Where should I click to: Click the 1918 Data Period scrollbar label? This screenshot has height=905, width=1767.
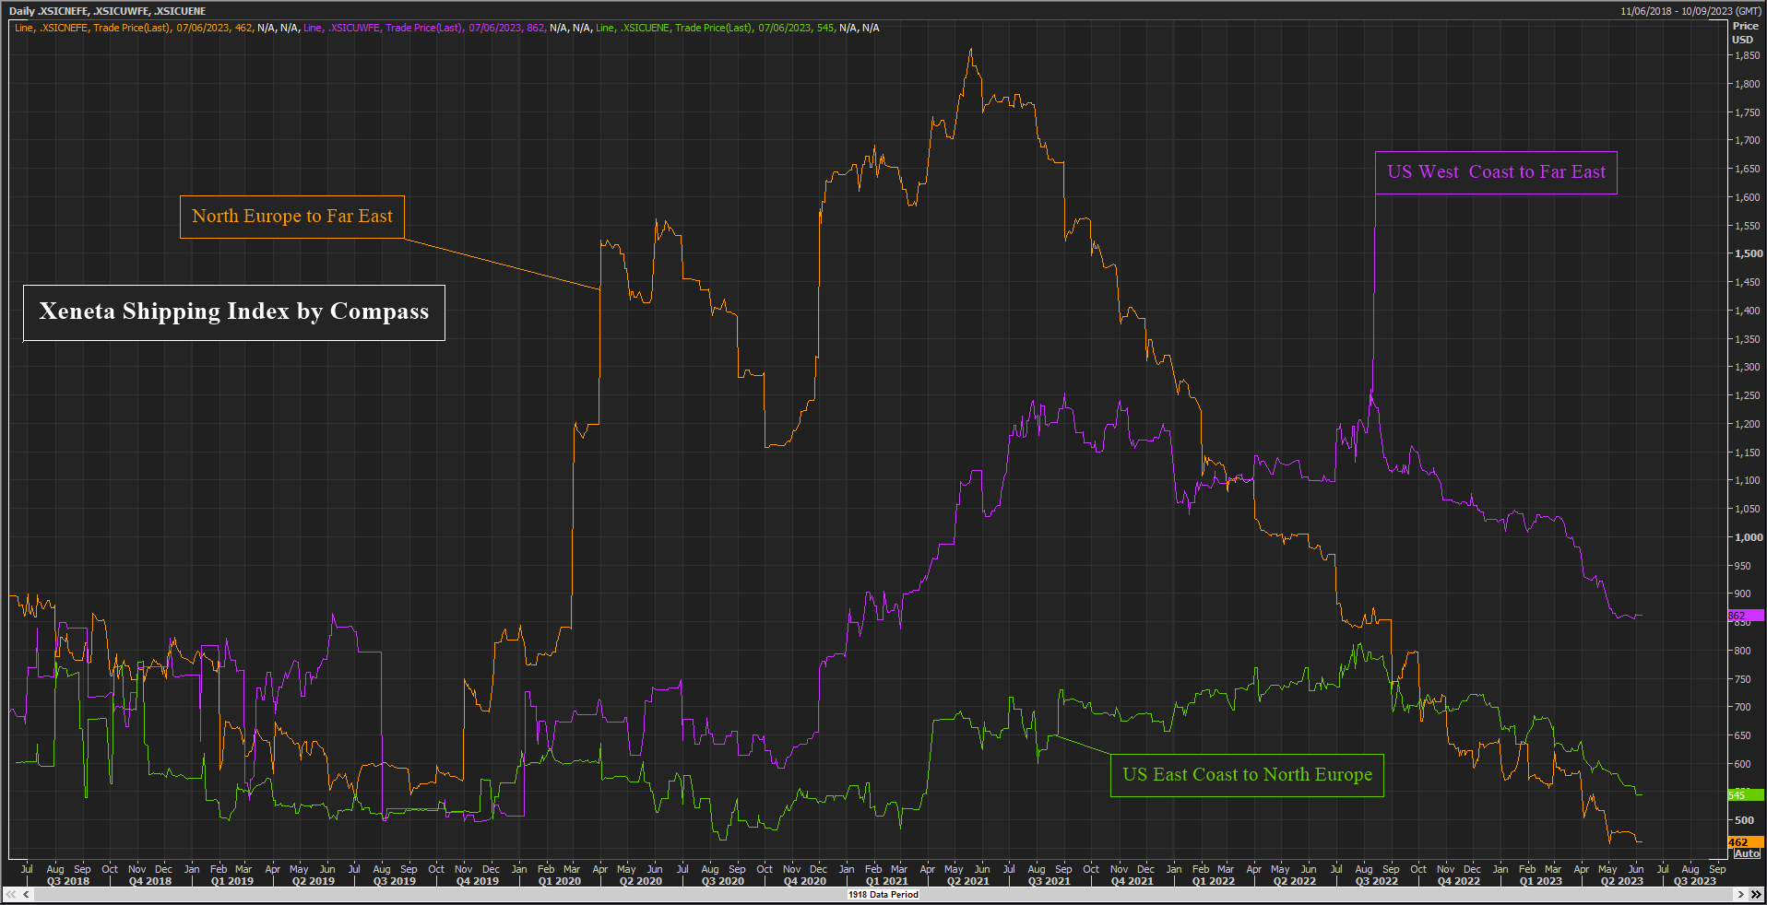coord(883,894)
